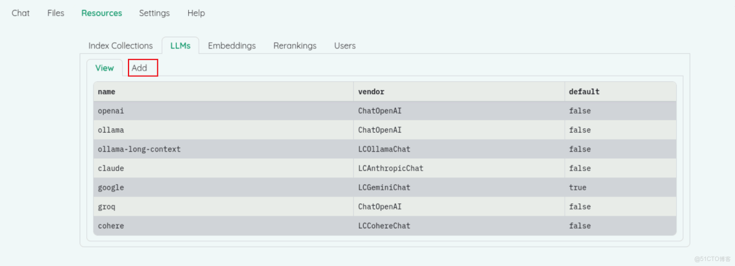Viewport: 735px width, 266px height.
Task: Select the LLMs tab
Action: [181, 45]
